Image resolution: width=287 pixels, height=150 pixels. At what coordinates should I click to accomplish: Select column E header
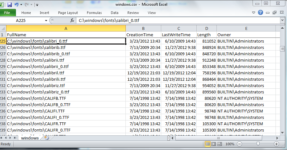(246, 28)
